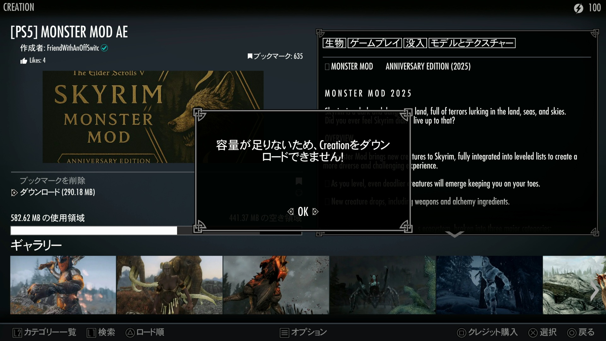Click the selection arrow beside ダウンロード
Screen dimensions: 606x341
pos(14,193)
